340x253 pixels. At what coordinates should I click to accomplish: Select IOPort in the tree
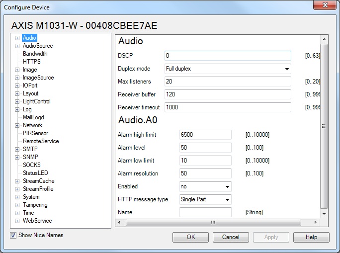point(30,85)
